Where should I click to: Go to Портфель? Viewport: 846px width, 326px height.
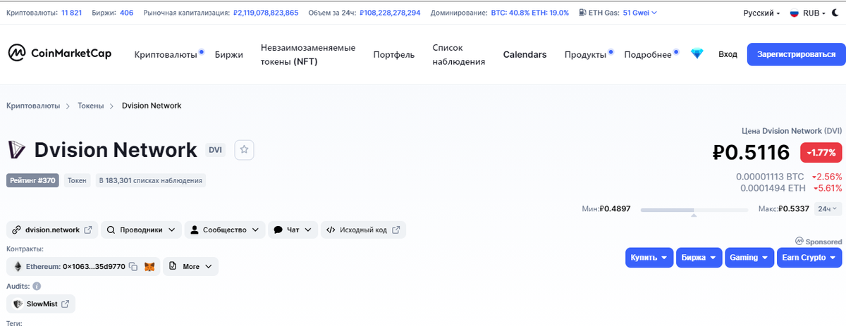394,55
